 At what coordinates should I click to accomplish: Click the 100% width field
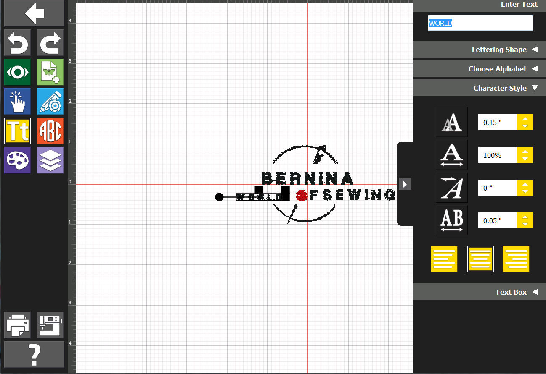tap(498, 155)
